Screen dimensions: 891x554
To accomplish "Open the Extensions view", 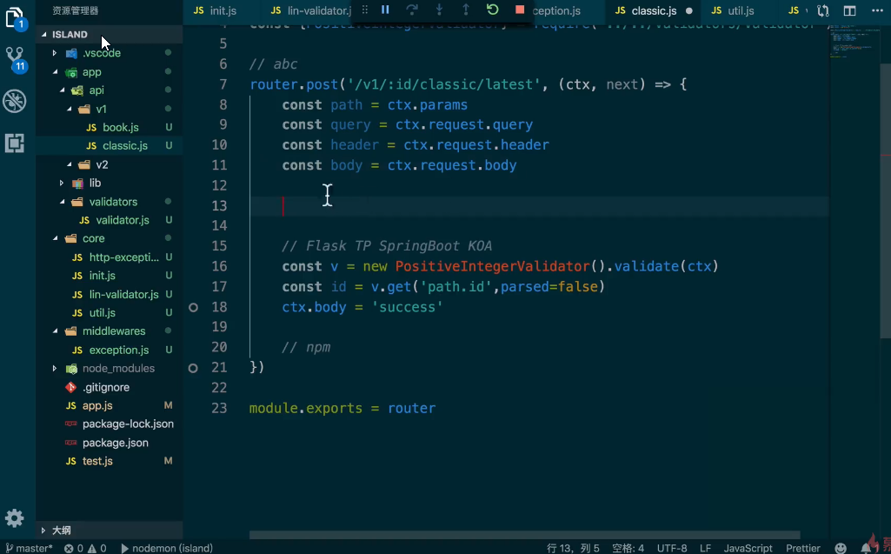I will coord(15,143).
